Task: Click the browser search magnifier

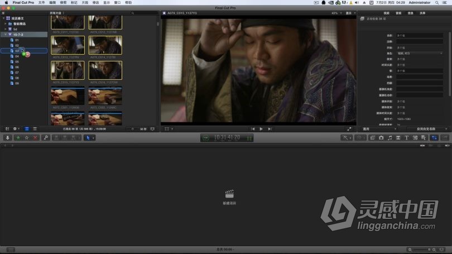Action: coord(133,13)
